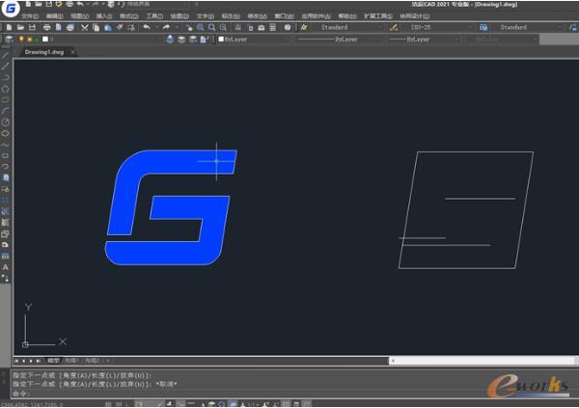Click the Undo arrow in main toolbar
Image resolution: width=579 pixels, height=408 pixels.
coord(147,27)
